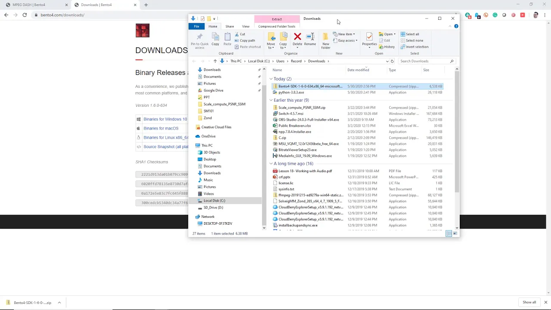The height and width of the screenshot is (310, 551).
Task: Click the Cut scissors icon
Action: point(237,34)
